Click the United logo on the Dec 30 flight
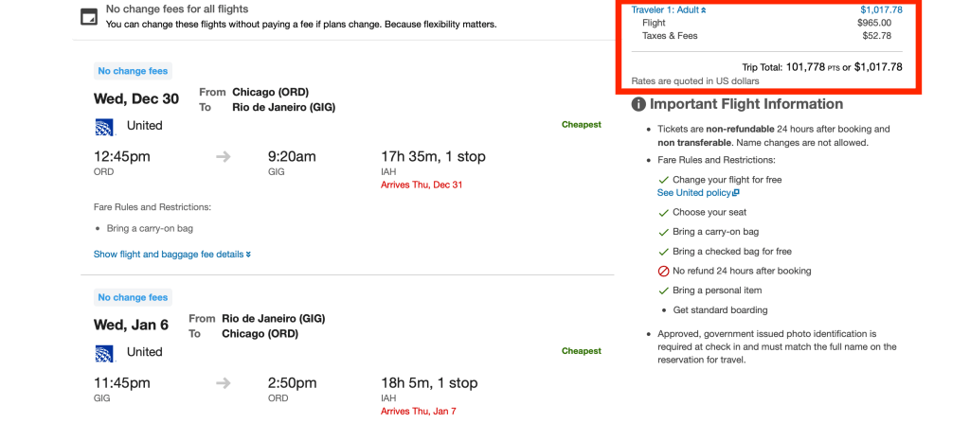 click(x=104, y=126)
